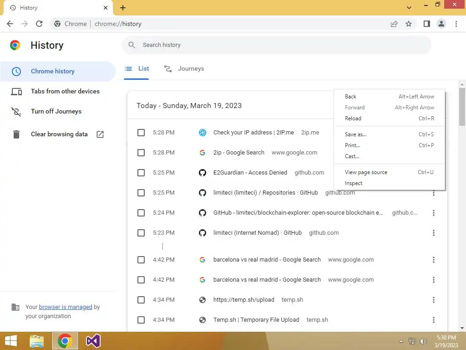Open a new tab with the plus button

coord(123,8)
